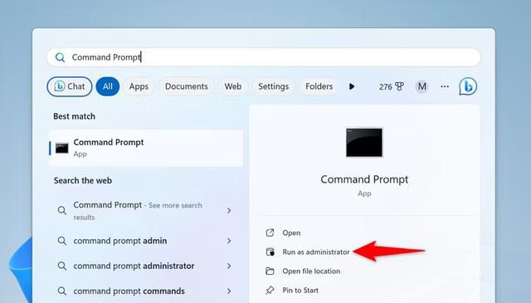531x303 pixels.
Task: Click the 'Best match' heading
Action: tap(74, 116)
